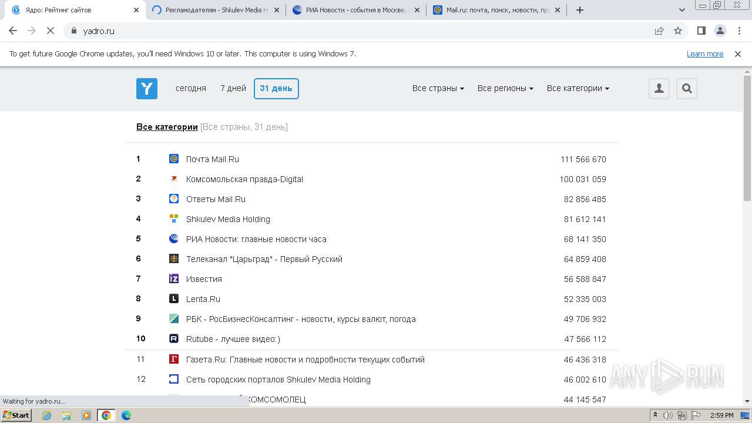Open Windows Explorer folder in taskbar
This screenshot has width=752, height=423.
click(x=66, y=415)
